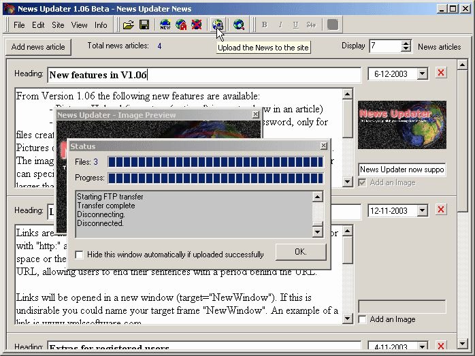Viewport: 475px width, 356px height.
Task: Check Add an Image for second article
Action: [x=362, y=319]
